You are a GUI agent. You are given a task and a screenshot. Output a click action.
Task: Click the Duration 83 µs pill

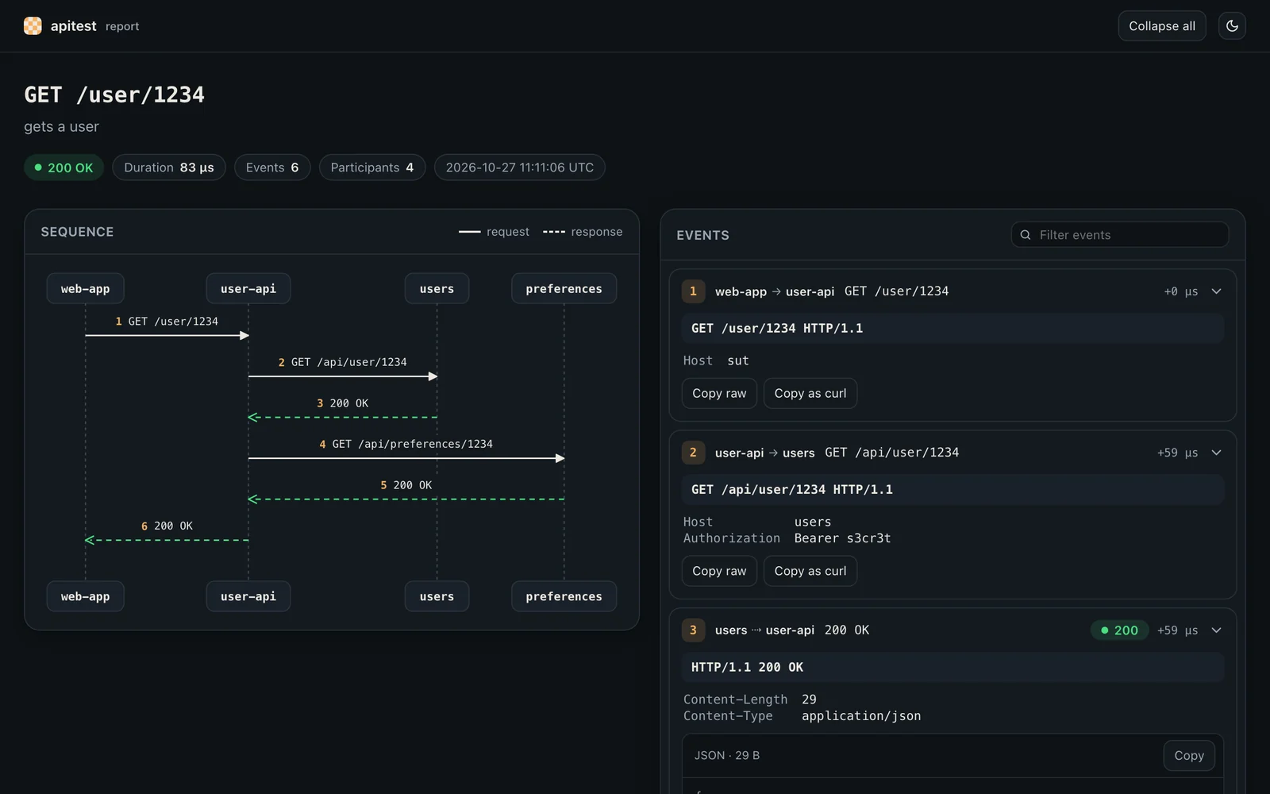click(169, 168)
